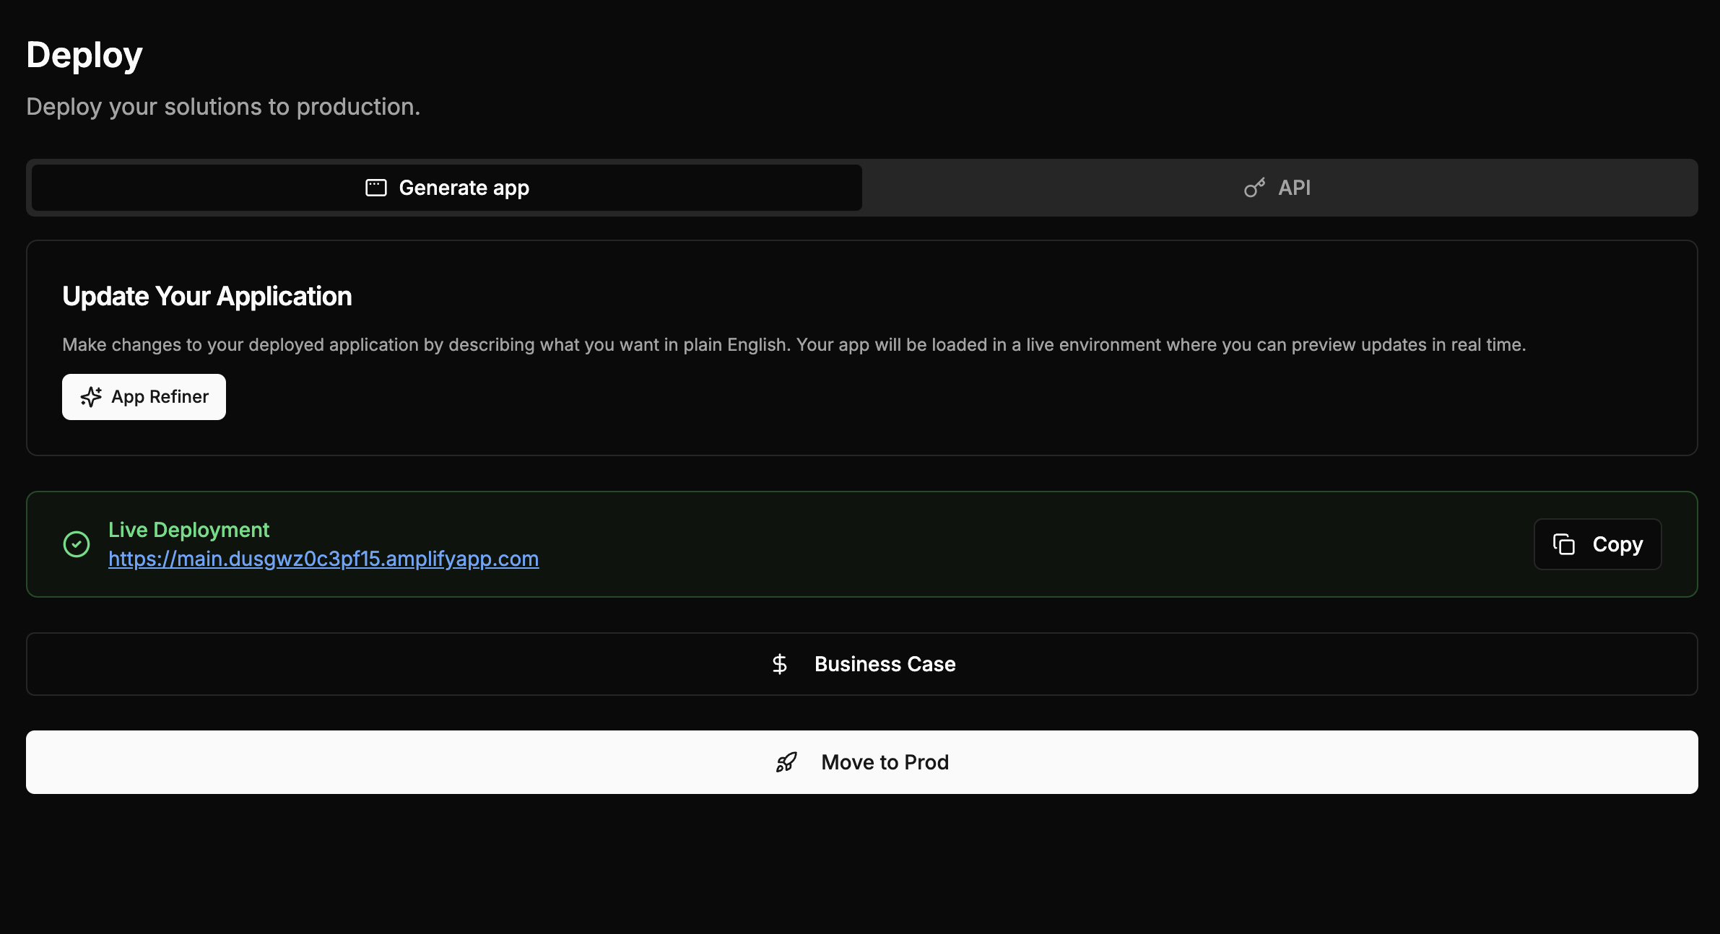Image resolution: width=1720 pixels, height=934 pixels.
Task: Click the Live Deployment green label
Action: pyautogui.click(x=188, y=530)
